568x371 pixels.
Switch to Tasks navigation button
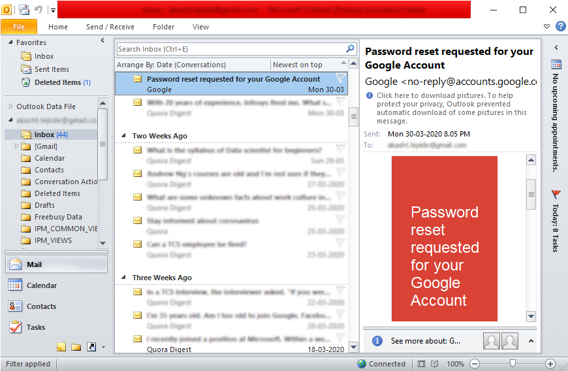56,327
